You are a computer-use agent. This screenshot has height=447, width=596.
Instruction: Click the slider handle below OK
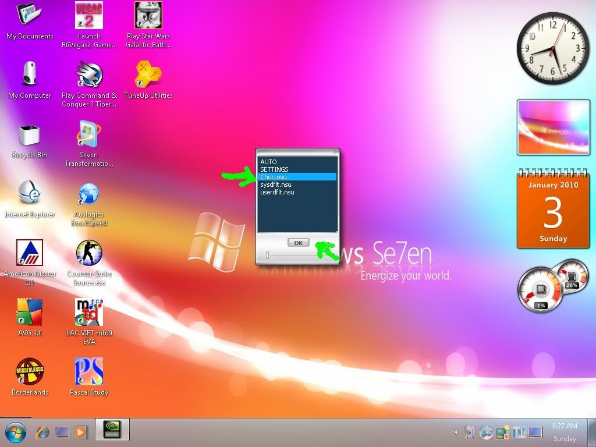coord(267,255)
